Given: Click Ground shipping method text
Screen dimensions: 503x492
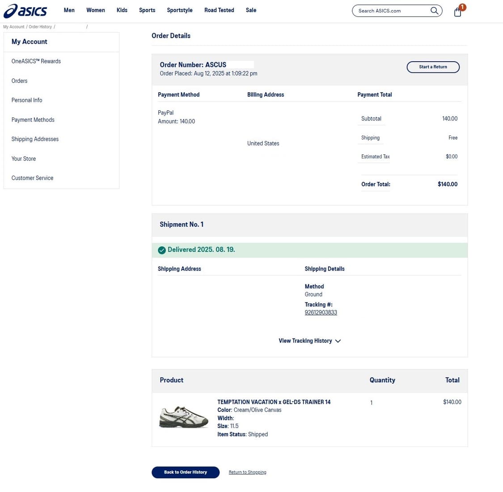Looking at the screenshot, I should tap(313, 294).
